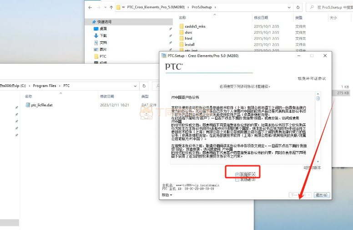Sort by 修改日期 column in PTC folder window

(x=107, y=97)
